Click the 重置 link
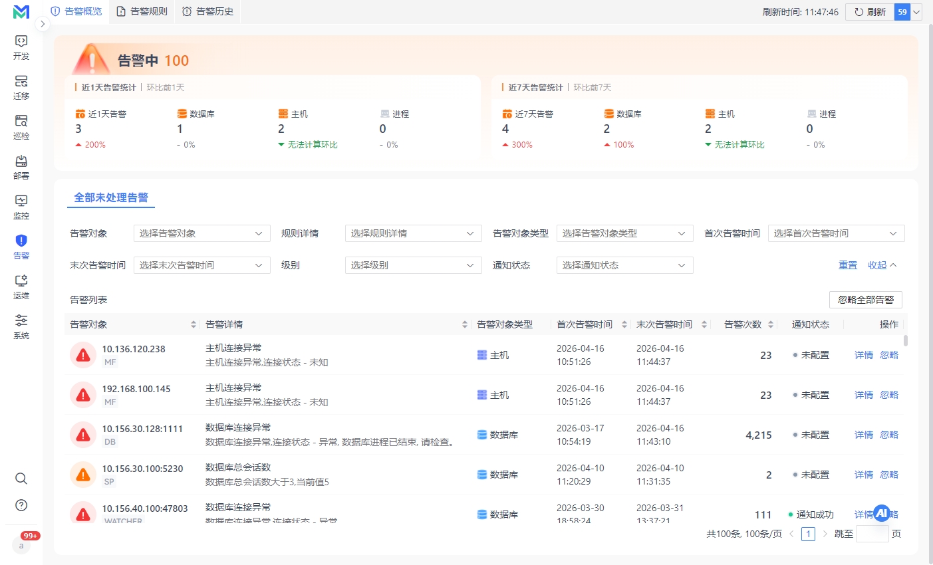 848,265
